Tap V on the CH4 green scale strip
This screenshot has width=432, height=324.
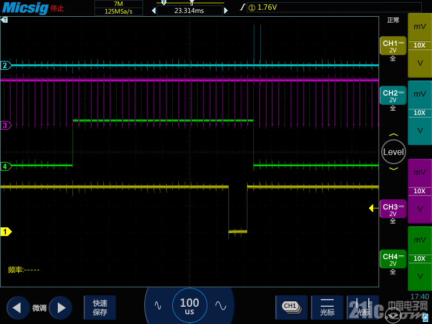tap(420, 276)
